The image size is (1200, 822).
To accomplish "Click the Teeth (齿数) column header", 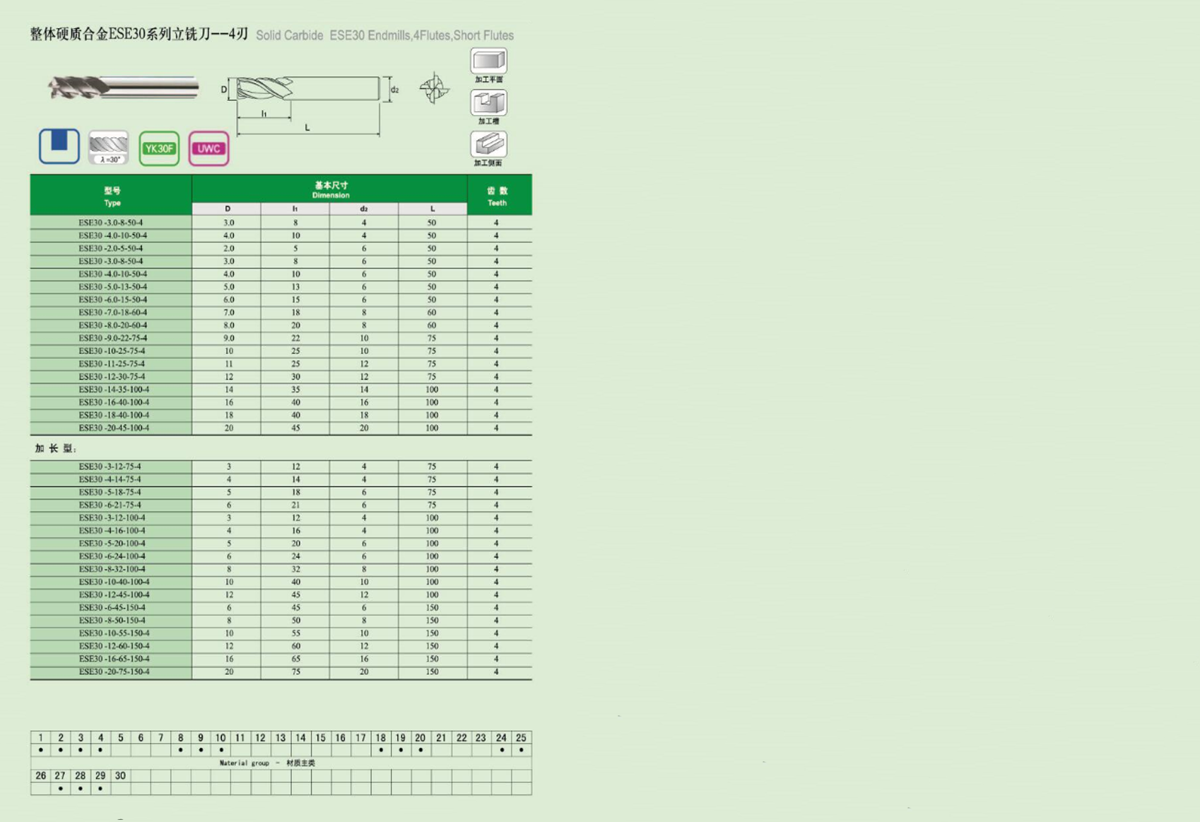I will [498, 196].
